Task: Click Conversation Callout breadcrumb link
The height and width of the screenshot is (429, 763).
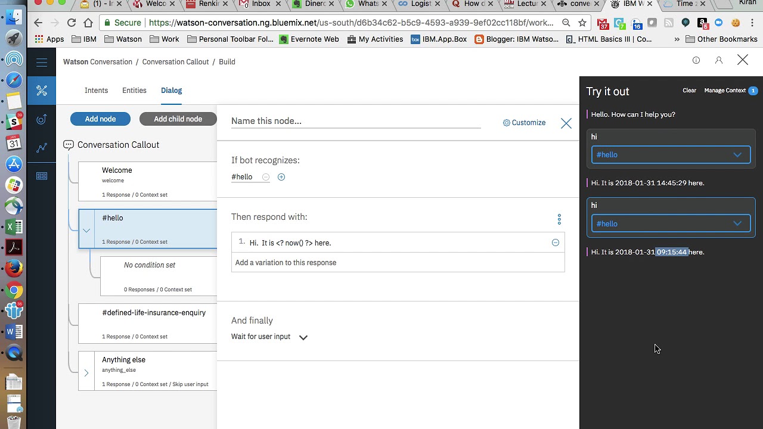Action: [175, 62]
